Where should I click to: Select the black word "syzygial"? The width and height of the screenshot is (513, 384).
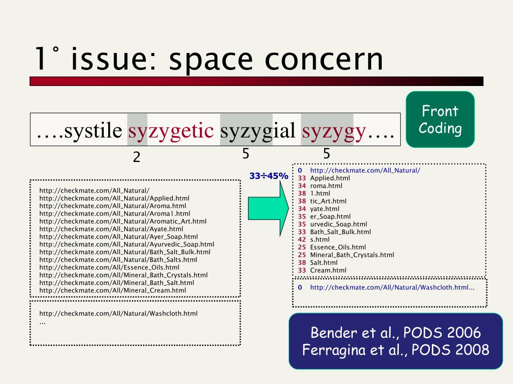point(258,131)
